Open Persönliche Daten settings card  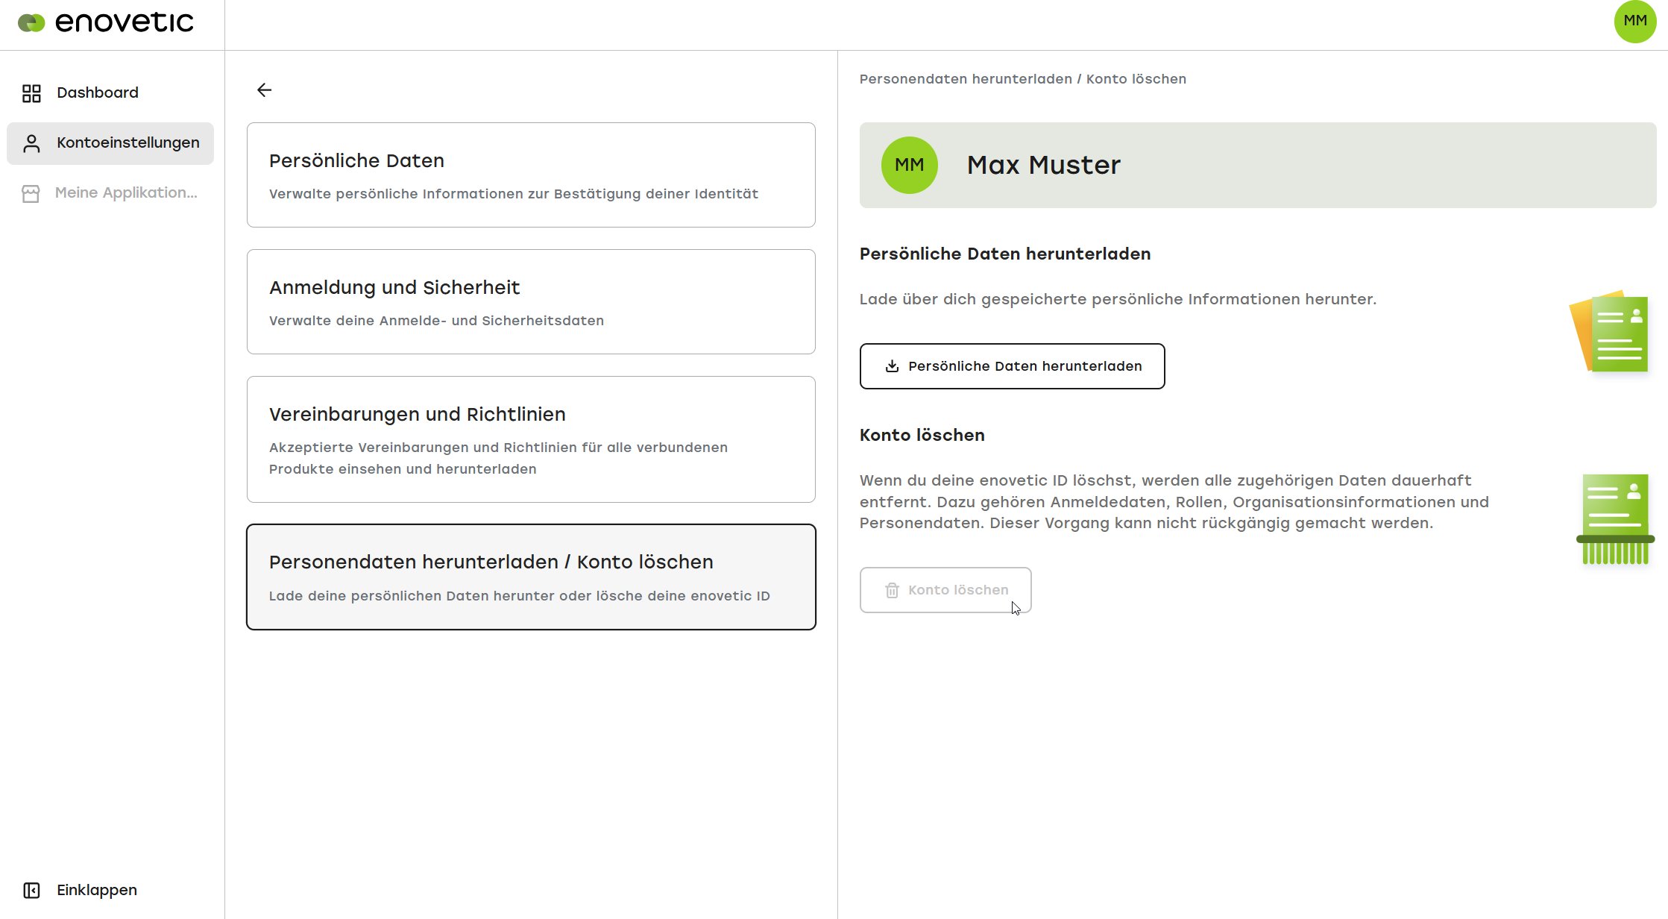(x=531, y=175)
